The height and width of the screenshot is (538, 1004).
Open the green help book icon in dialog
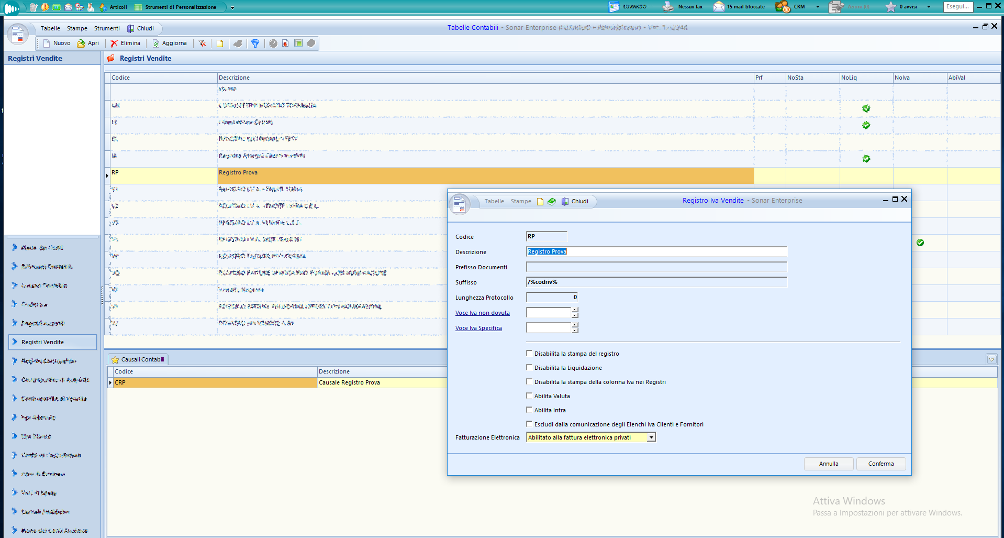point(552,202)
